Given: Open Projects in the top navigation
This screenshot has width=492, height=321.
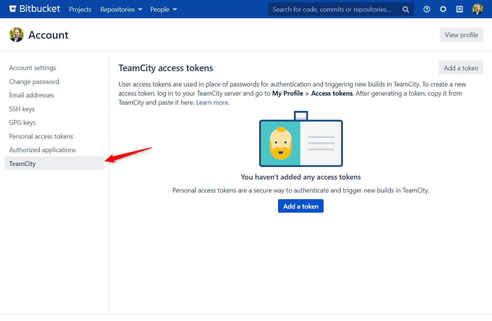Looking at the screenshot, I should click(x=80, y=9).
